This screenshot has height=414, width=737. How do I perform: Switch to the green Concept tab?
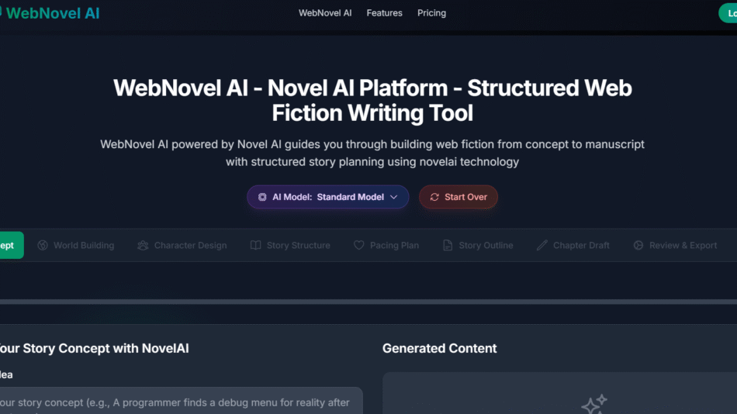pyautogui.click(x=9, y=245)
